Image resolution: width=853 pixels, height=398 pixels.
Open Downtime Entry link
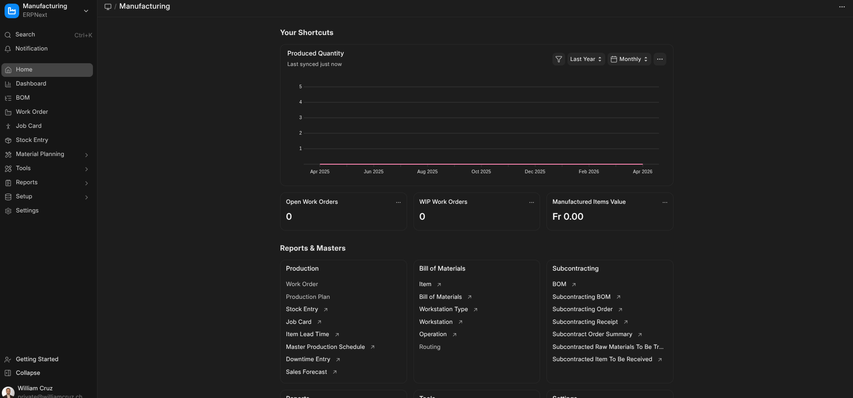[x=308, y=359]
